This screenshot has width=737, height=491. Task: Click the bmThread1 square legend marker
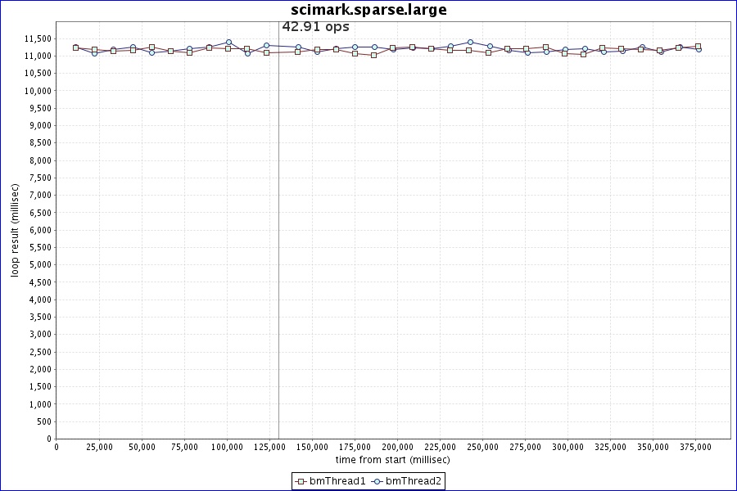tap(301, 481)
